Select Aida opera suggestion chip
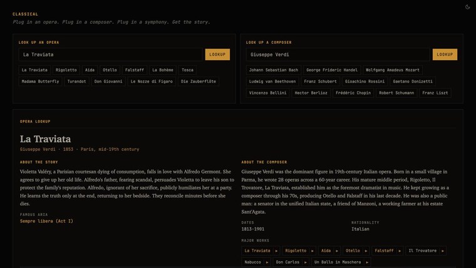The image size is (476, 268). click(90, 70)
